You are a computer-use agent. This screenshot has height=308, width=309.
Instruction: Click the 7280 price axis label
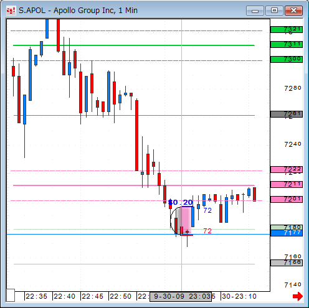click(x=293, y=88)
